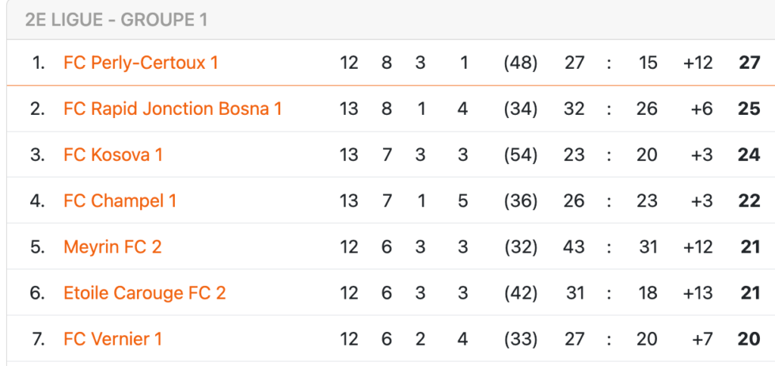Click the rank number 7. beside FC Vernier

38,339
